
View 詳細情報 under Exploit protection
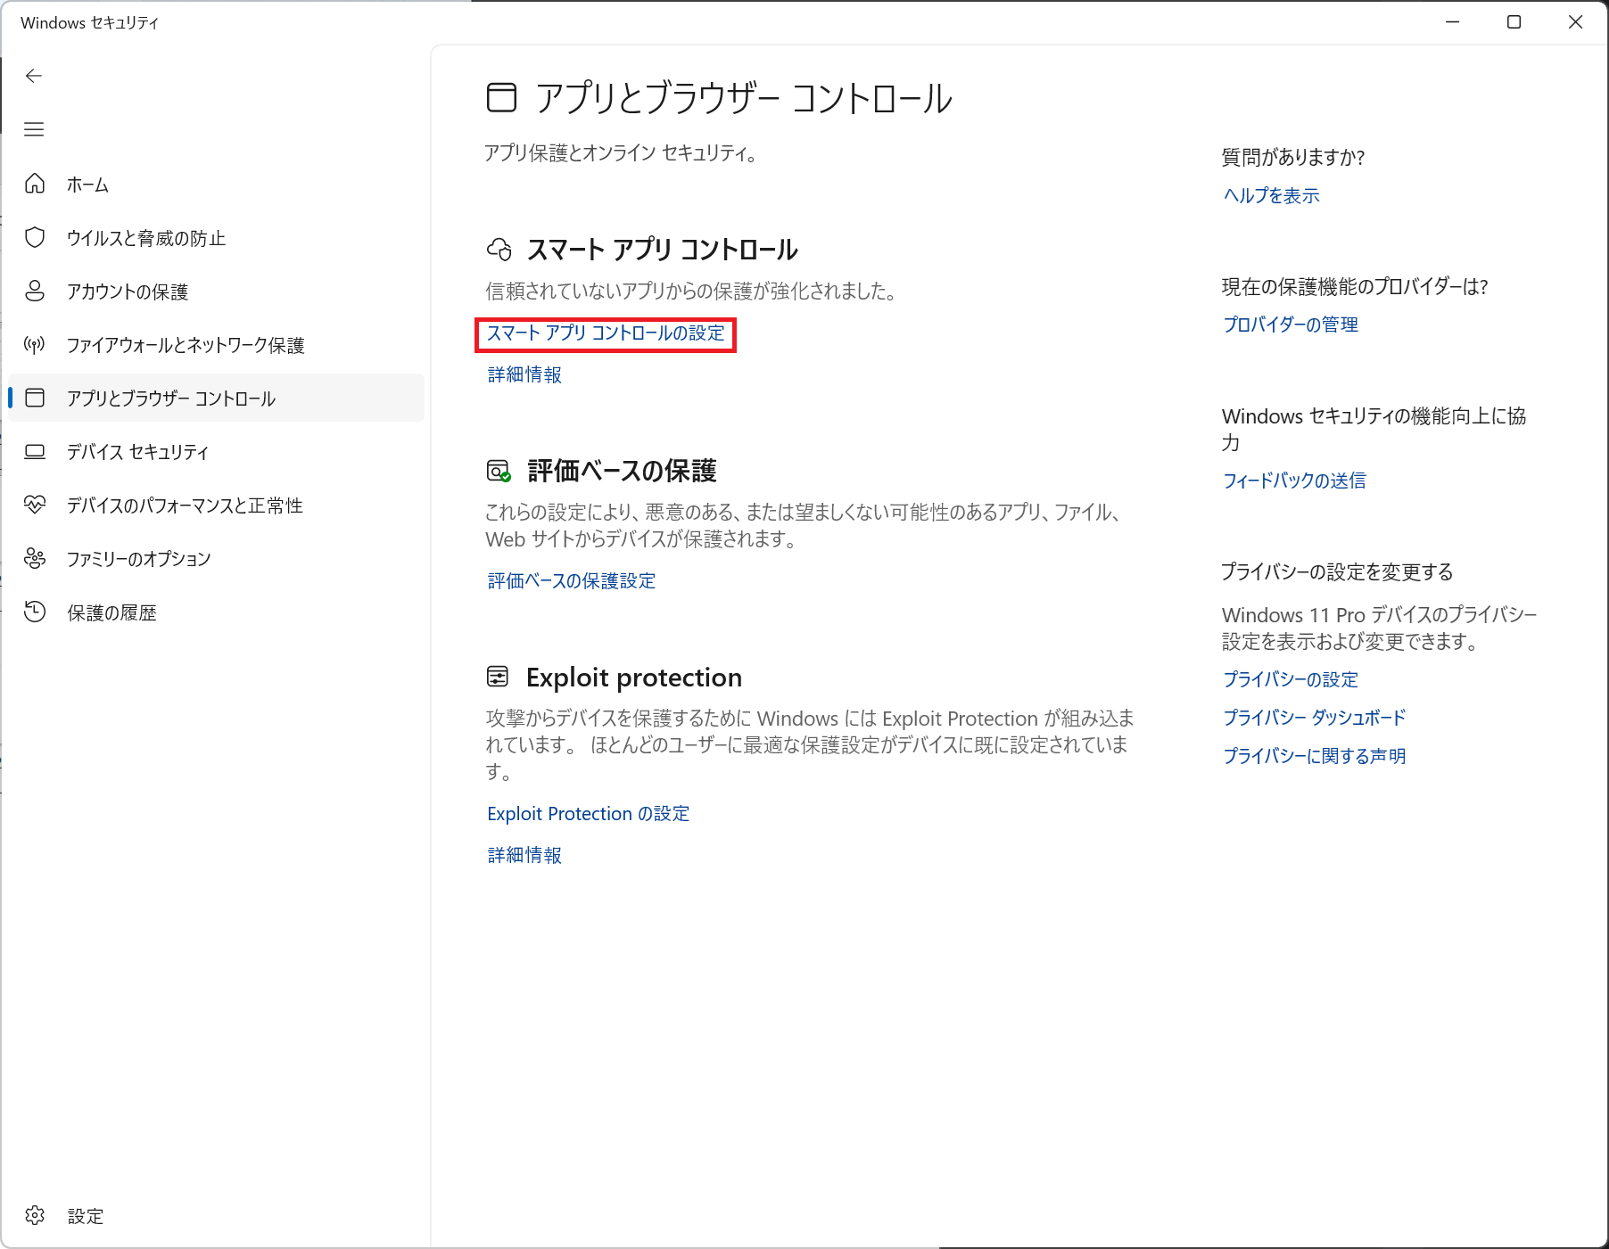[523, 855]
